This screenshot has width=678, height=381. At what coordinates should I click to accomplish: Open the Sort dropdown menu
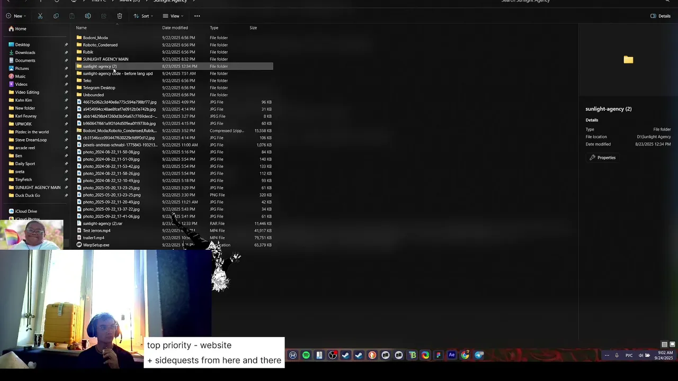(143, 16)
